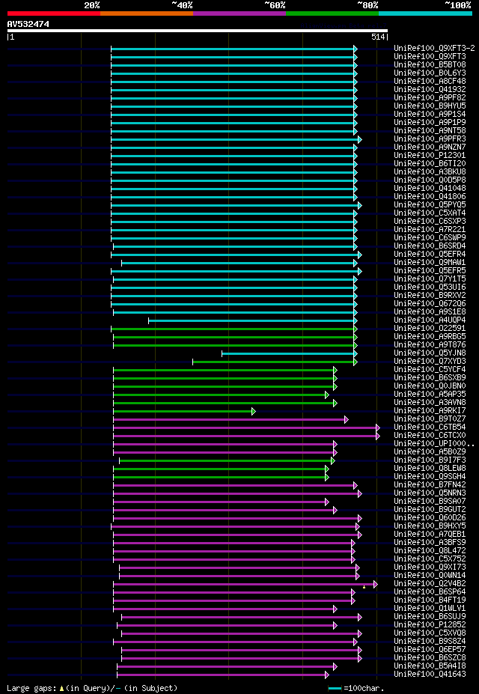Viewport: 479px width, 694px height.
Task: Select the UniRef100_A5AP35 label
Action: (x=430, y=395)
